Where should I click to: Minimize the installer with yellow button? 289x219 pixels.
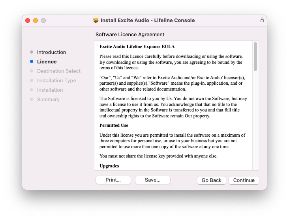(36, 20)
